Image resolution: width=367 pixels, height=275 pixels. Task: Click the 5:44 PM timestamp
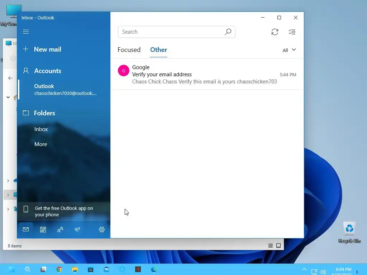(x=288, y=74)
